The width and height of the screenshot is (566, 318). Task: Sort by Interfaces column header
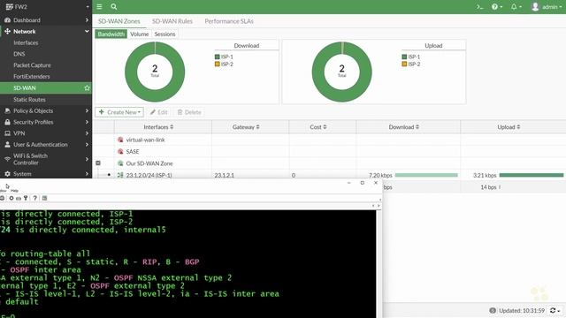pos(158,127)
